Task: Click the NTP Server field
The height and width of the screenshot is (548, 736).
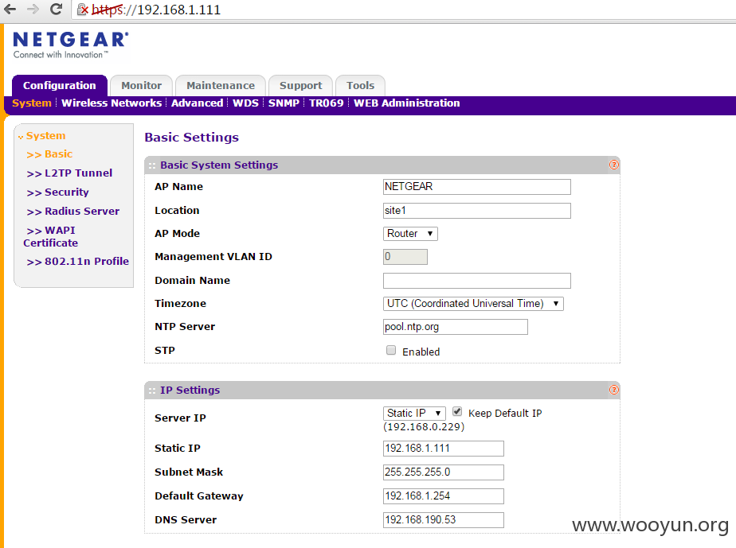Action: [x=456, y=327]
